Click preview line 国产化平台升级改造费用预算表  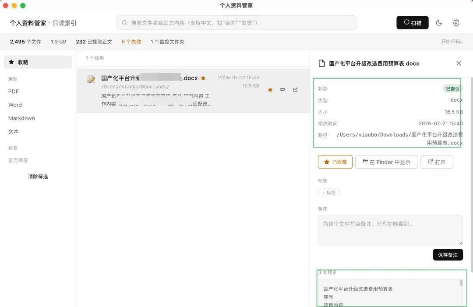(x=358, y=289)
